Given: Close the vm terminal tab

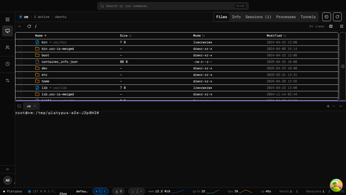Looking at the screenshot, I should 35,106.
